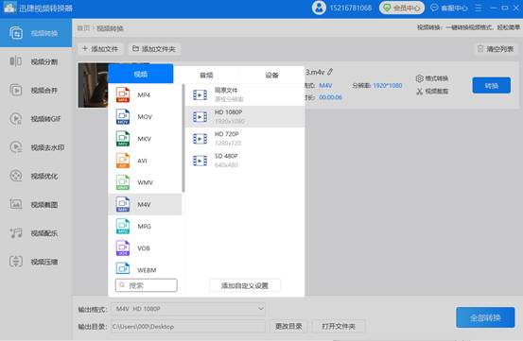This screenshot has height=341, width=523.
Task: Expand the 输出格式 dropdown
Action: 188,309
